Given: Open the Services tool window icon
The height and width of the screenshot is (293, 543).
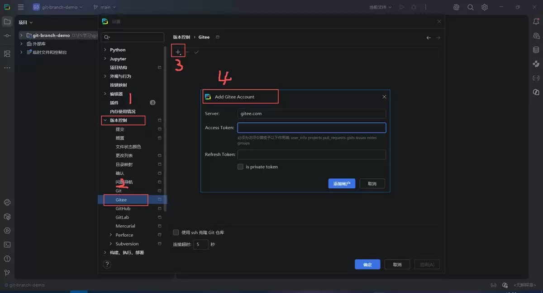Looking at the screenshot, I should [7, 231].
